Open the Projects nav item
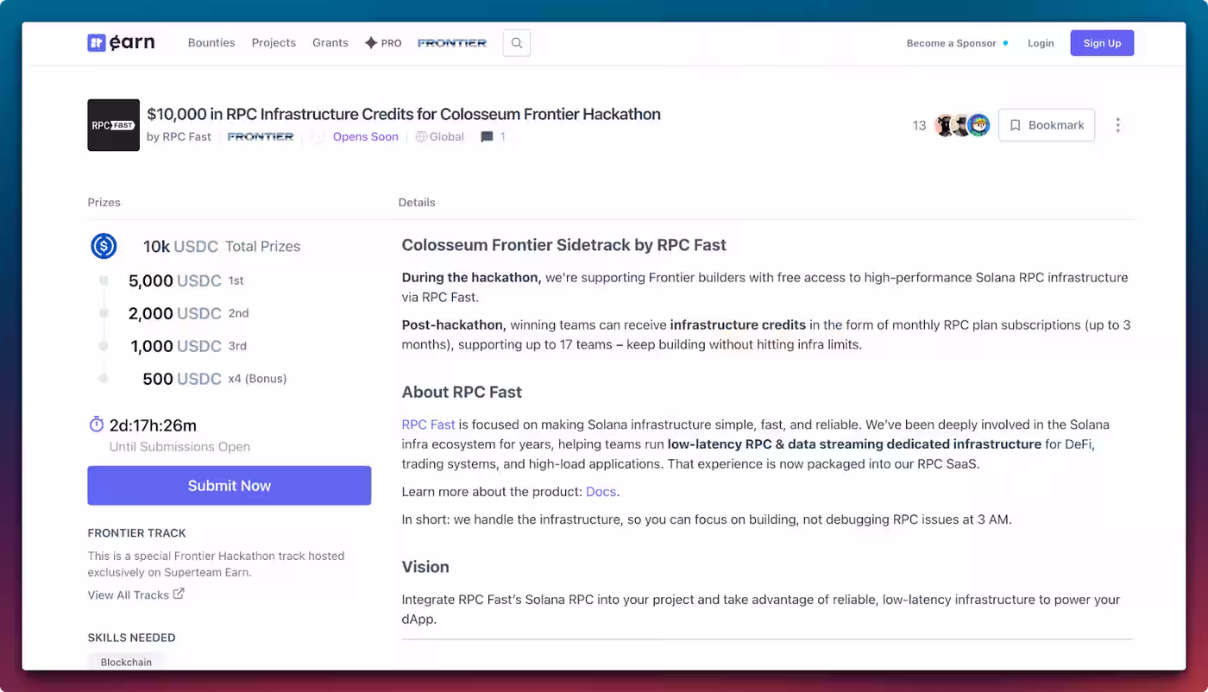This screenshot has height=692, width=1208. (x=274, y=42)
